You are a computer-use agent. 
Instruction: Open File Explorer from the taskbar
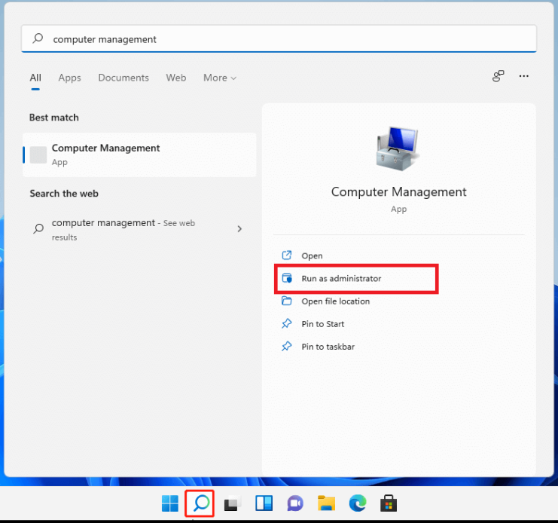coord(326,503)
